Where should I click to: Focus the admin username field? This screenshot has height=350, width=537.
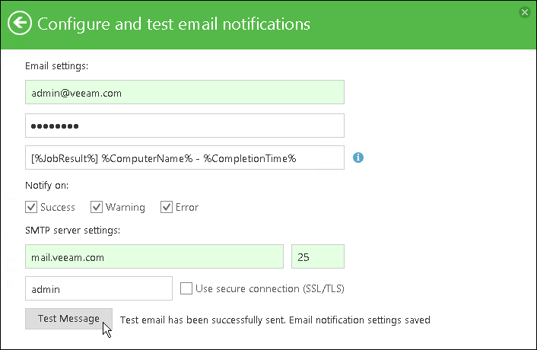99,289
